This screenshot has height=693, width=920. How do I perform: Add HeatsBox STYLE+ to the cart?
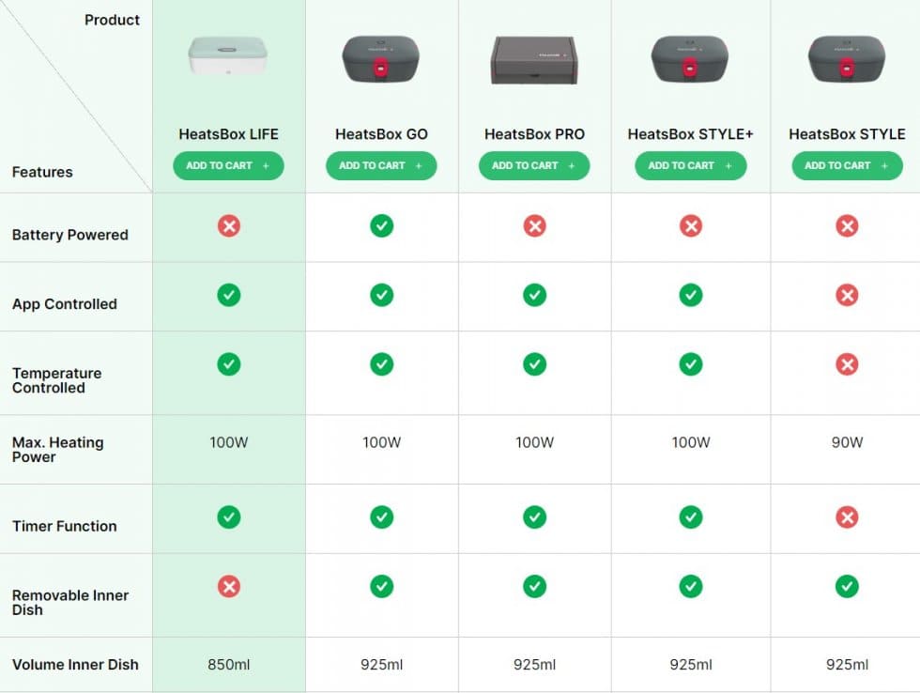[690, 166]
